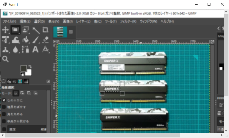Set selection mode to Intersect
The height and width of the screenshot is (138, 229).
pyautogui.click(x=35, y=93)
